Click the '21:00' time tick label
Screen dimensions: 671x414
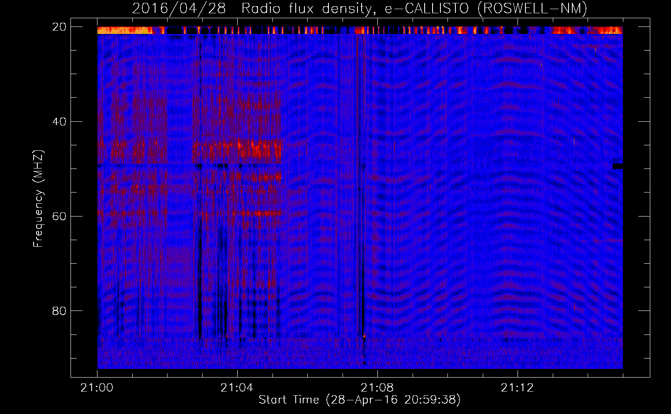[x=97, y=388]
